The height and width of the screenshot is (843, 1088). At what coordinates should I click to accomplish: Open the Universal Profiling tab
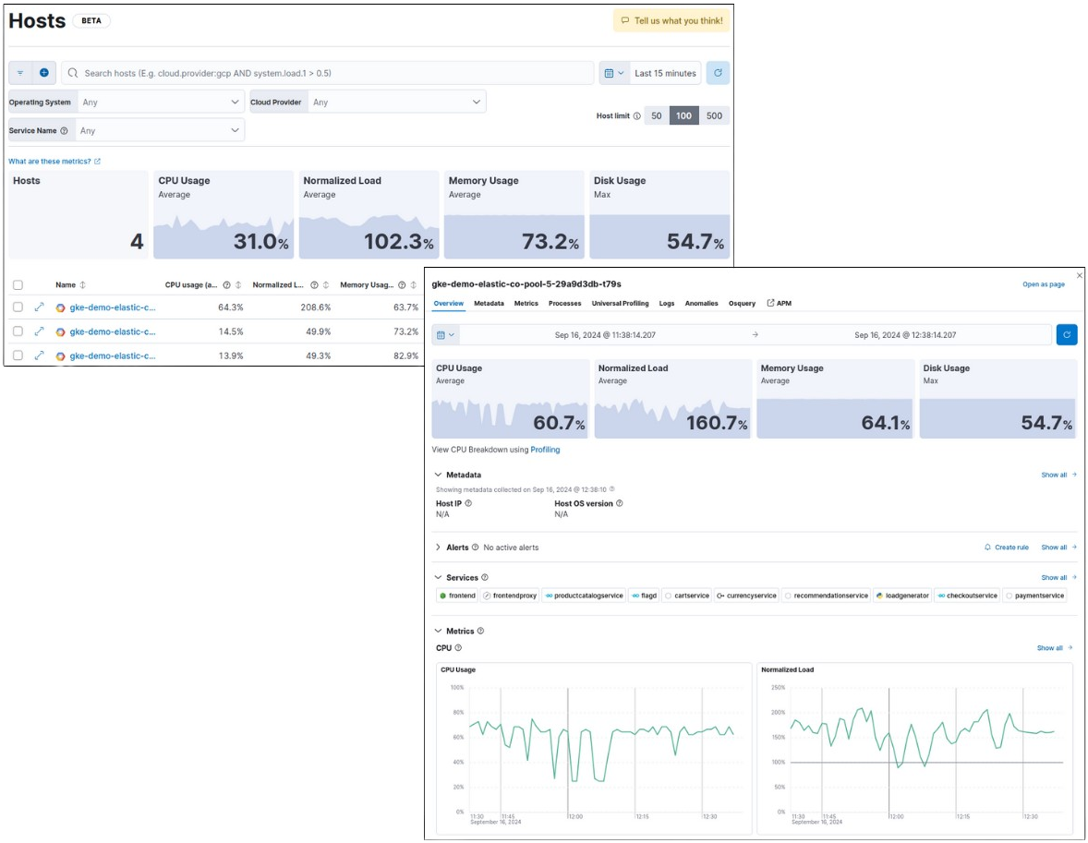tap(619, 303)
